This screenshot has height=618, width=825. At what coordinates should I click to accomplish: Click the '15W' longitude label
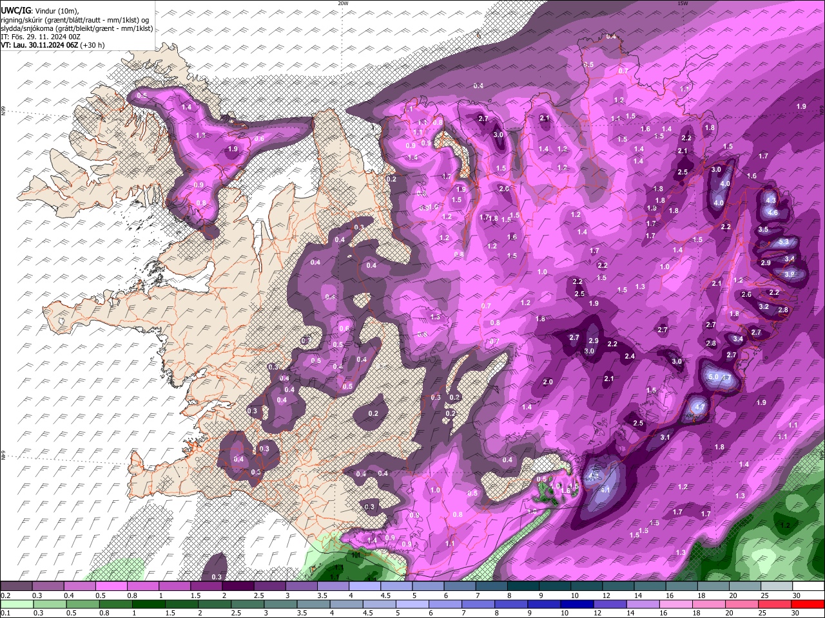pyautogui.click(x=683, y=3)
